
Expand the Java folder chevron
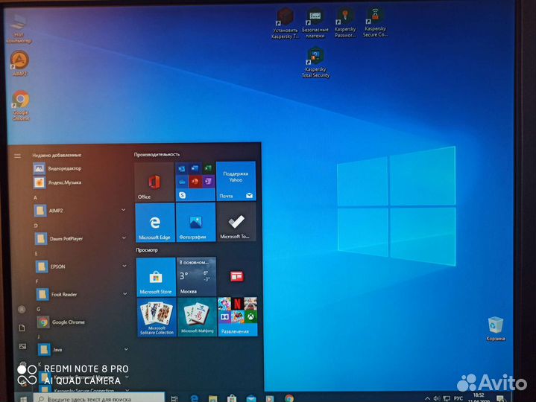click(126, 349)
